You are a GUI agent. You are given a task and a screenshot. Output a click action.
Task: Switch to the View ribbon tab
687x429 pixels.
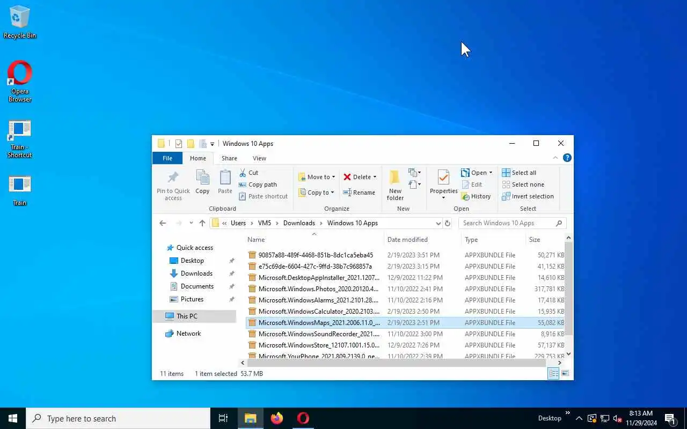click(259, 158)
